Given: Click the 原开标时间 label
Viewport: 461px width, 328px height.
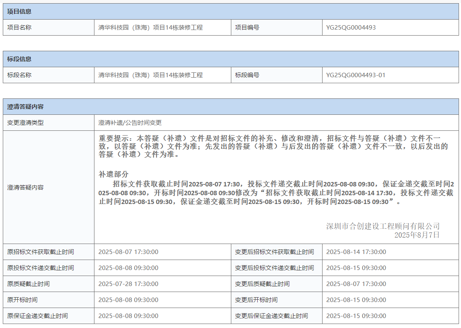Looking at the screenshot, I should coord(22,300).
